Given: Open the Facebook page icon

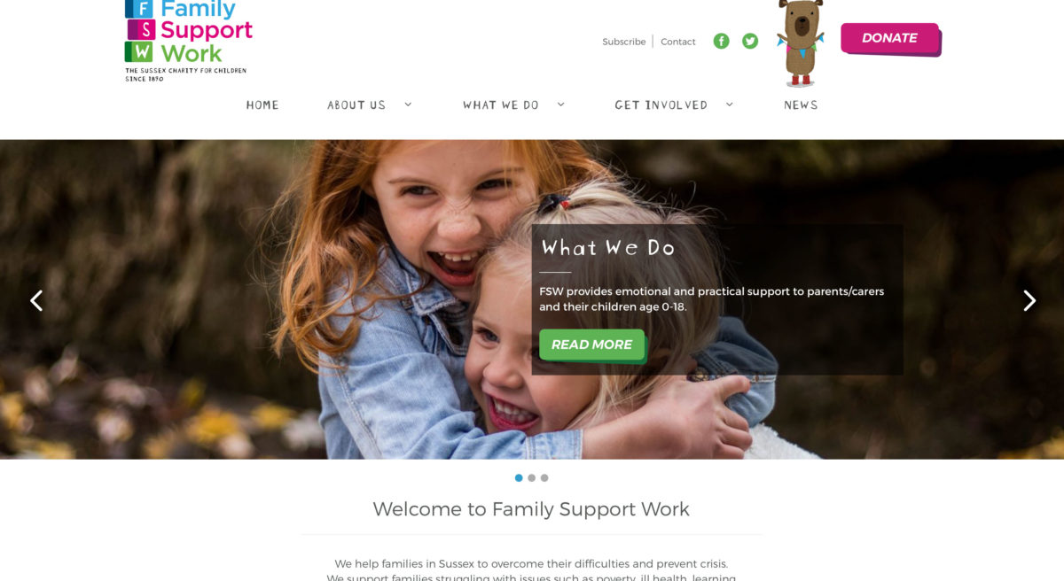Looking at the screenshot, I should (721, 41).
